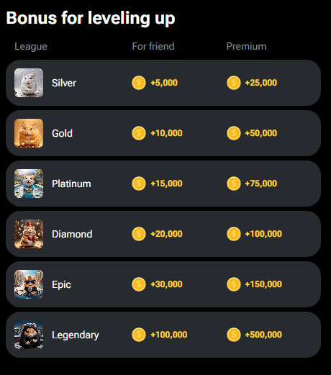Click the Premium column header

(x=246, y=46)
